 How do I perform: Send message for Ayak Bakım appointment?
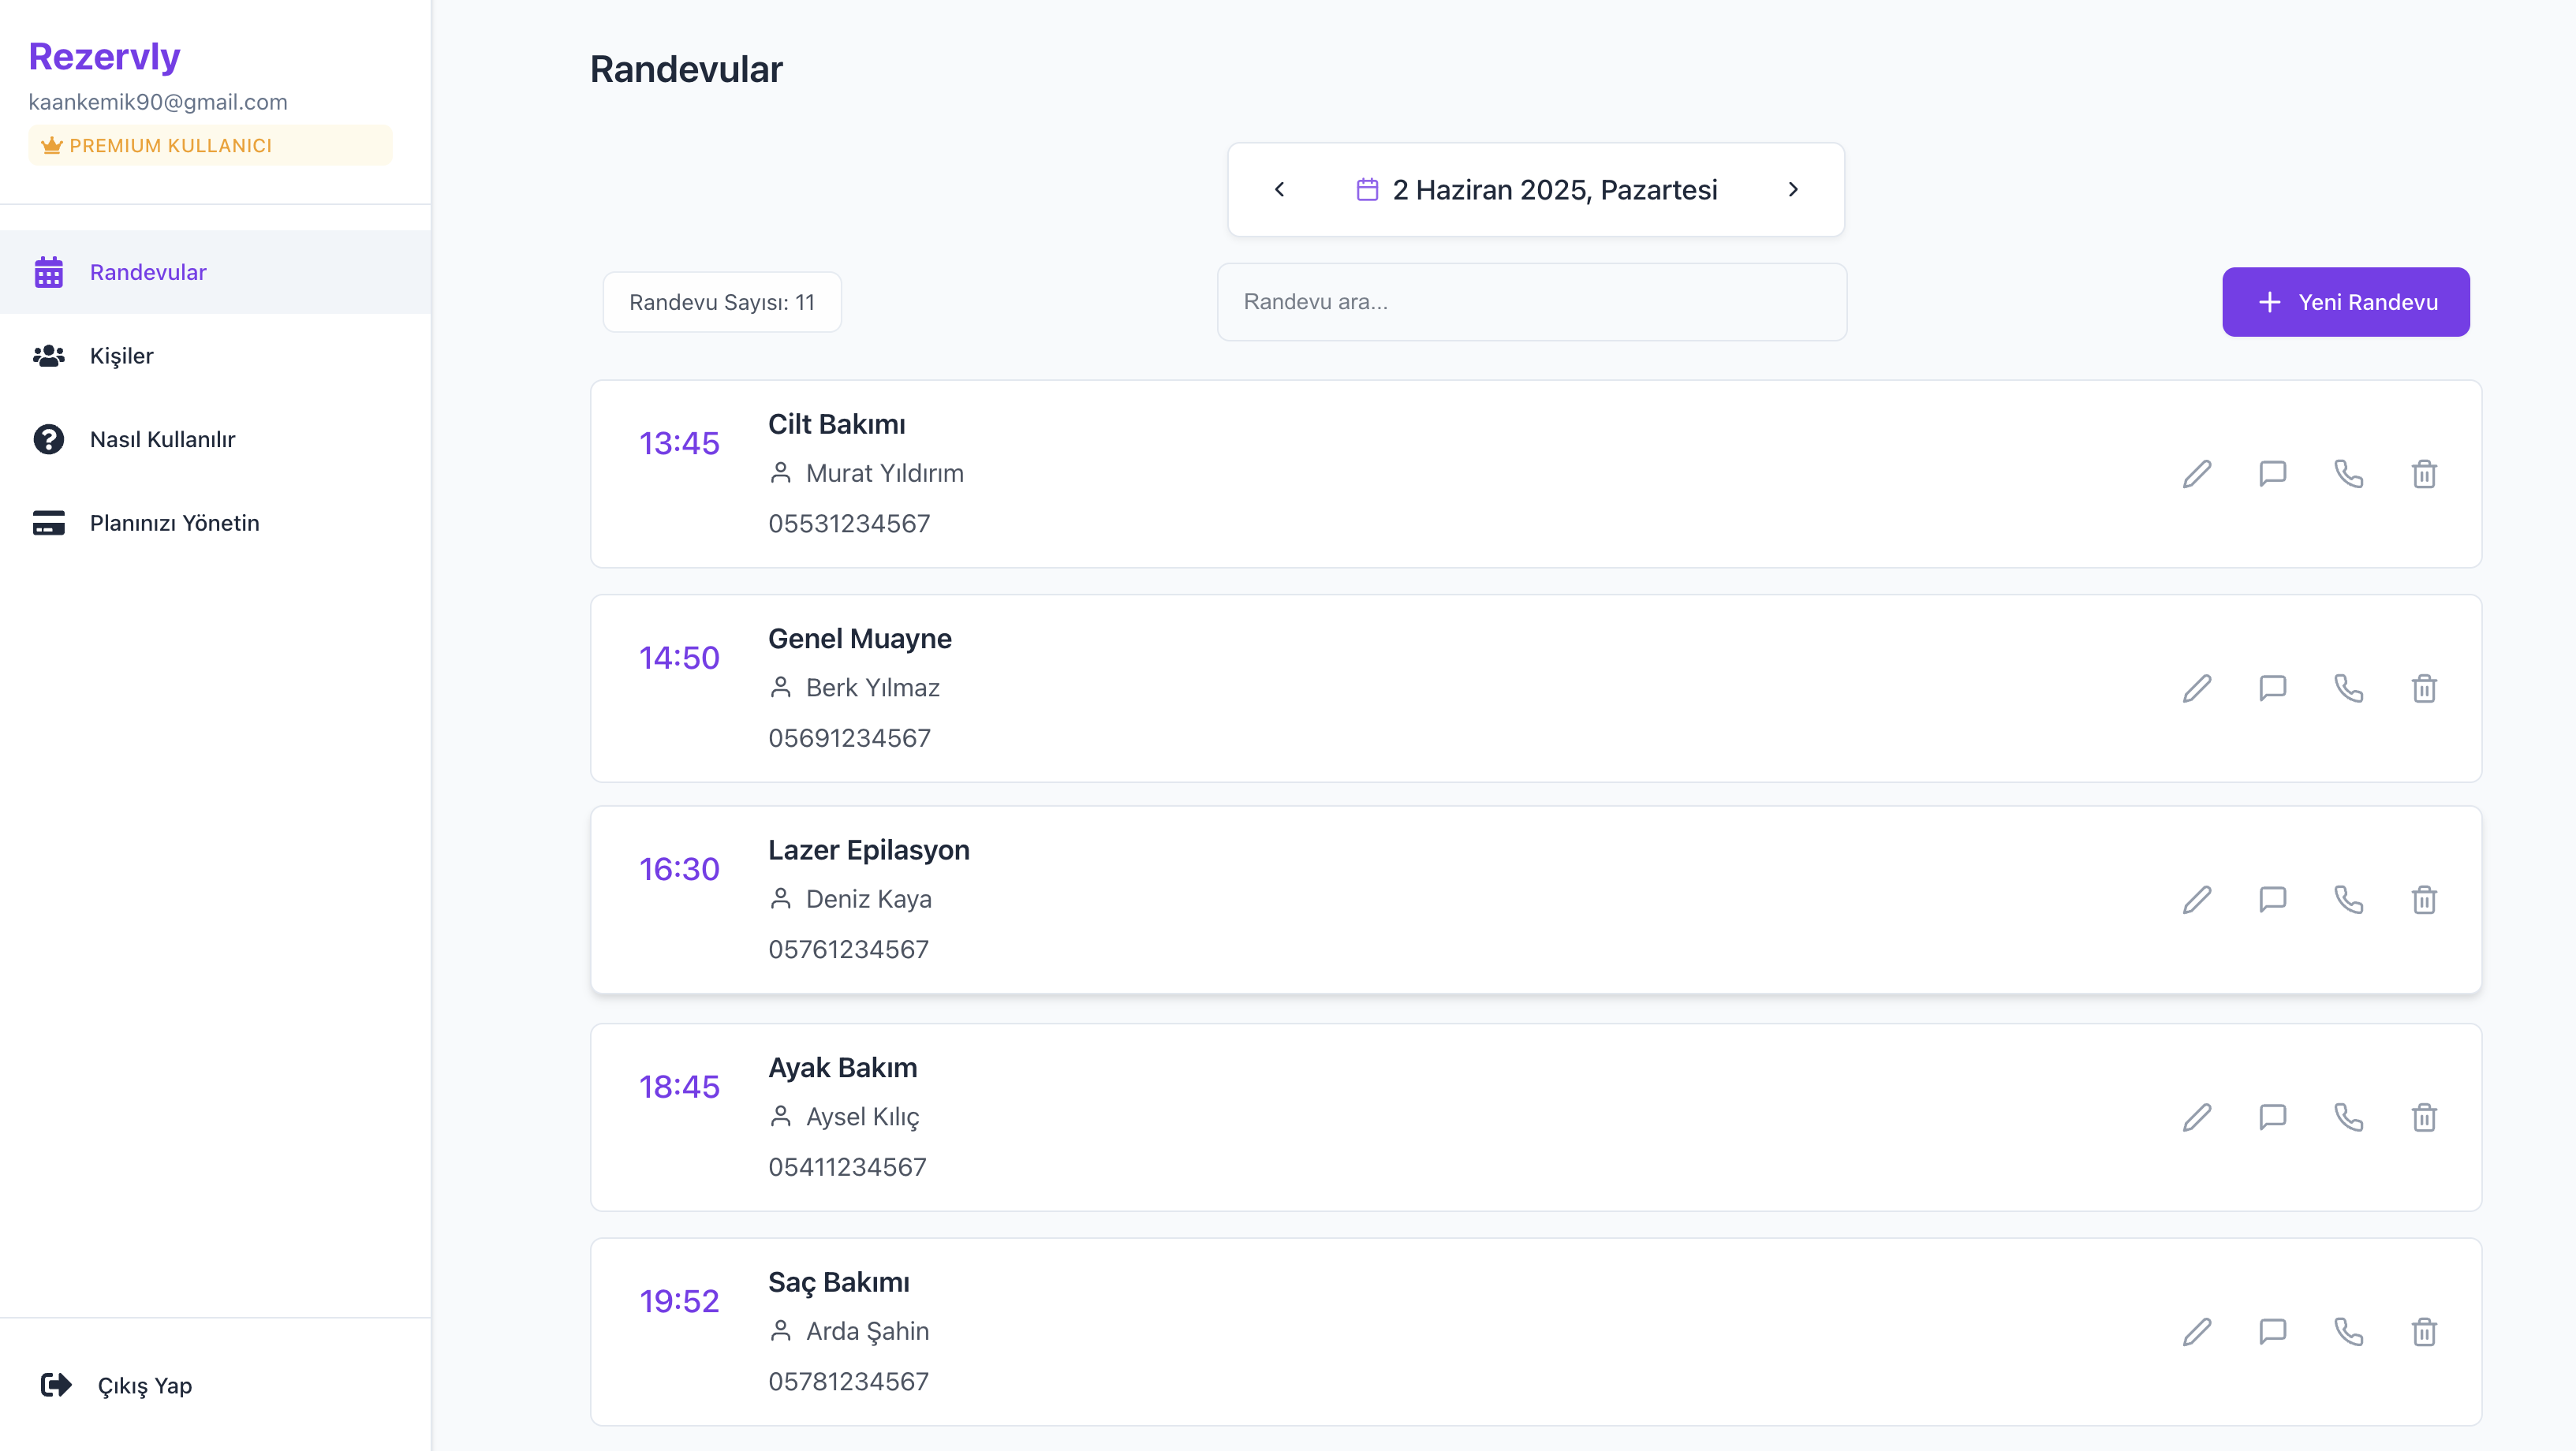pyautogui.click(x=2272, y=1117)
